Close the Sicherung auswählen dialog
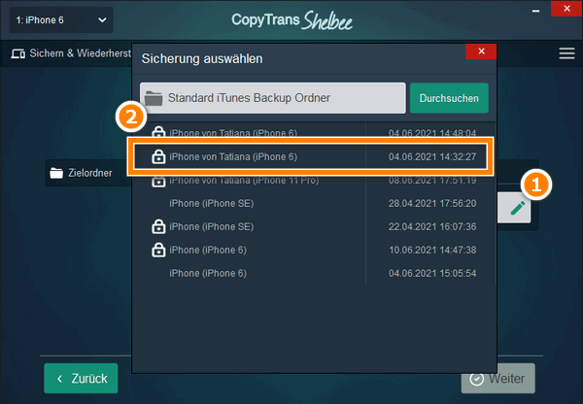Viewport: 583px width, 404px height. 481,51
